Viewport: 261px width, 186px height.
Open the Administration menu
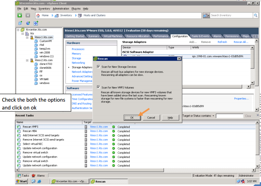pos(61,9)
